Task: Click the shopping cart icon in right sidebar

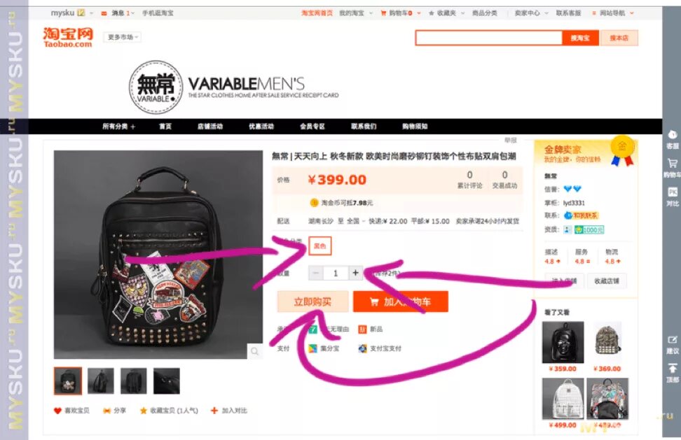Action: (673, 164)
